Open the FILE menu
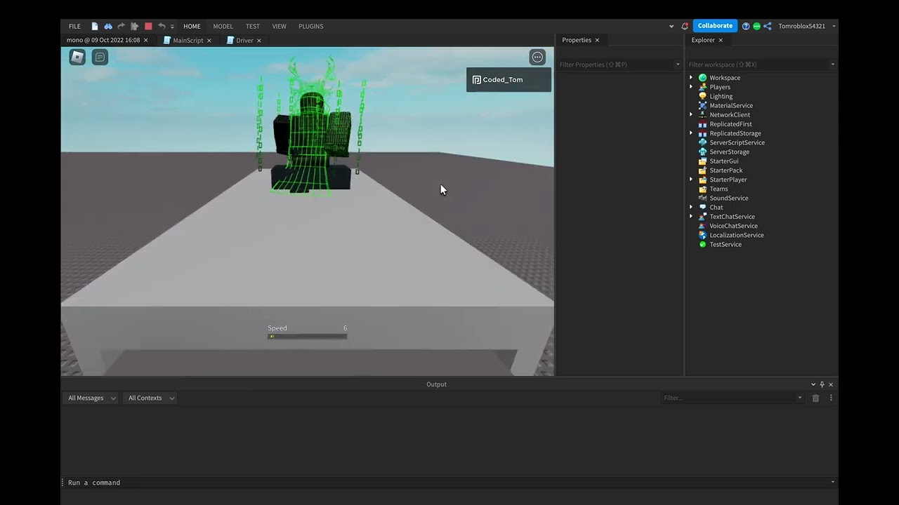 click(74, 26)
